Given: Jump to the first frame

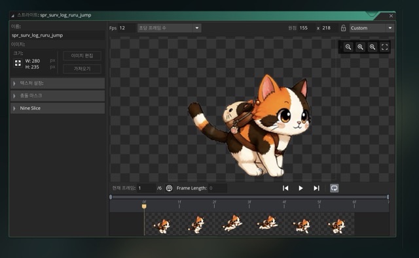Looking at the screenshot, I should 285,188.
